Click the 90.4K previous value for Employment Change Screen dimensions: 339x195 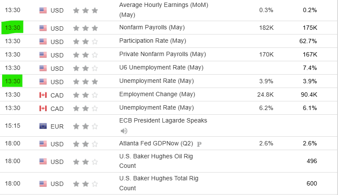point(309,94)
